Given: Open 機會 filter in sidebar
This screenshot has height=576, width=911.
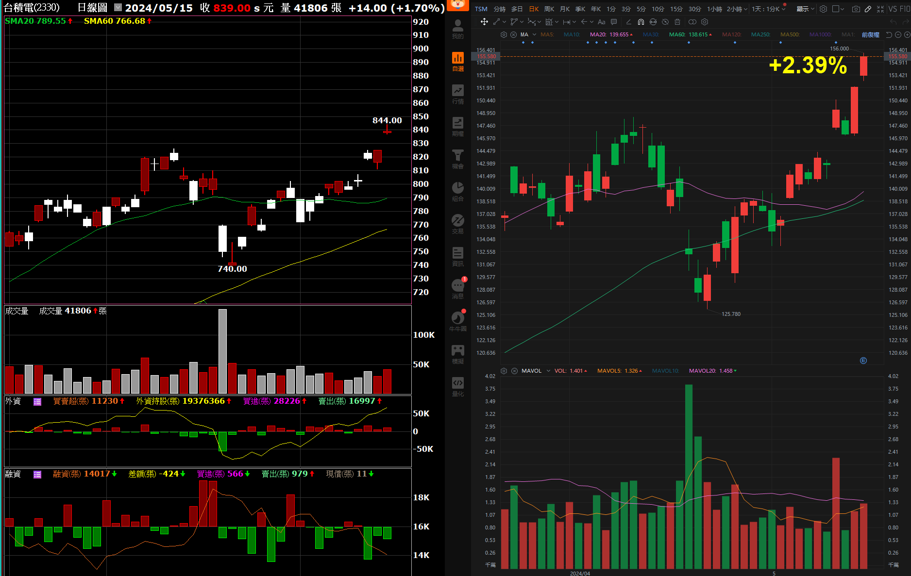Looking at the screenshot, I should (458, 159).
